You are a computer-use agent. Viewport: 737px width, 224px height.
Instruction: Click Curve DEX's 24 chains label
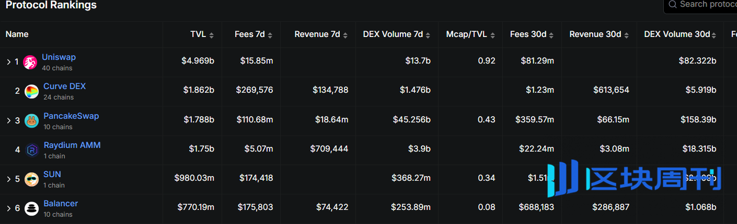[59, 97]
